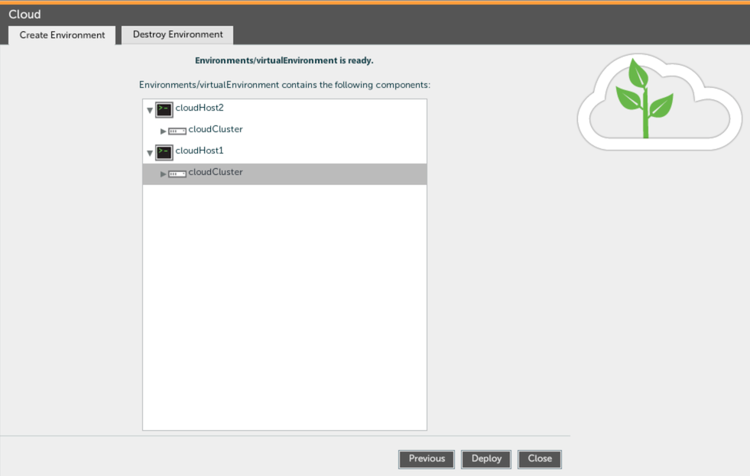
Task: Open the Create Environment tab
Action: pyautogui.click(x=62, y=35)
